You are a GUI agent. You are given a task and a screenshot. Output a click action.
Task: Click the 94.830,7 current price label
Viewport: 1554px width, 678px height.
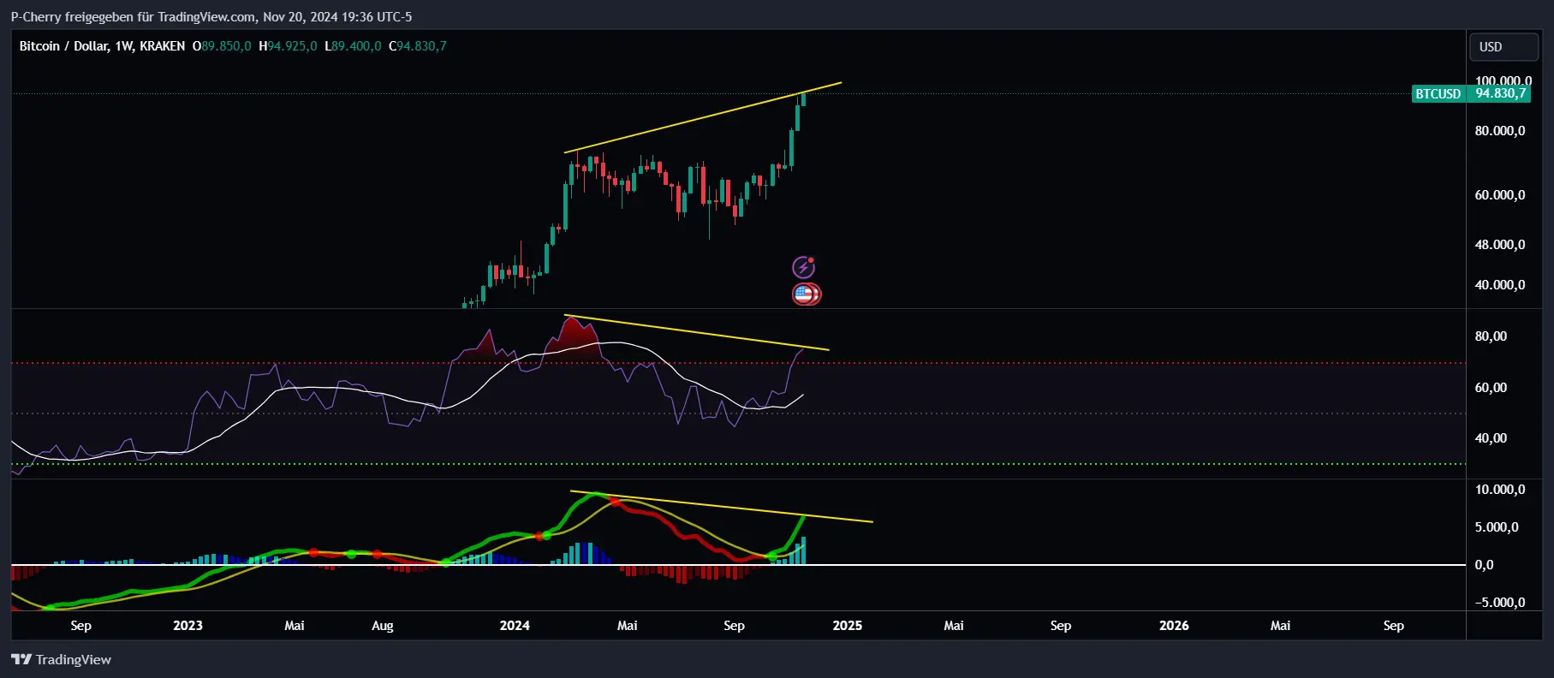tap(1500, 93)
